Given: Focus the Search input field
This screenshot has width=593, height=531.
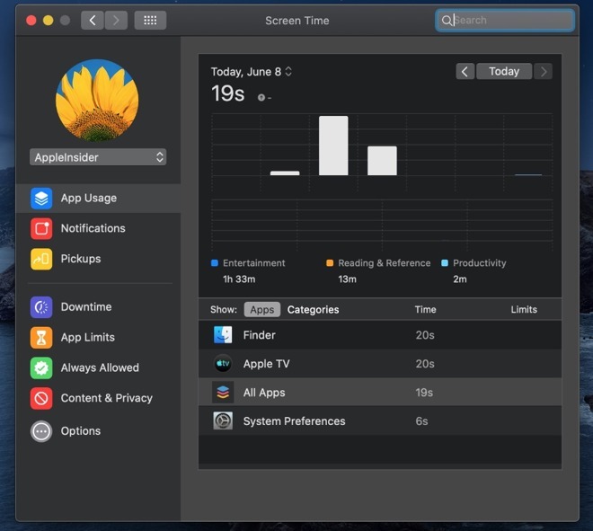Looking at the screenshot, I should pyautogui.click(x=505, y=21).
